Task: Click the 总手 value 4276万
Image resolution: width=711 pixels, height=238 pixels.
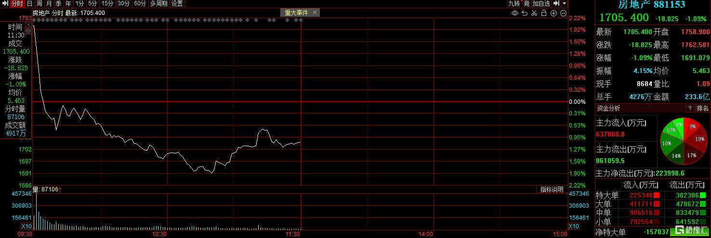Action: [640, 97]
